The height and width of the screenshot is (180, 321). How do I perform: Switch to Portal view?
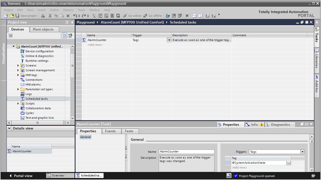pyautogui.click(x=21, y=176)
